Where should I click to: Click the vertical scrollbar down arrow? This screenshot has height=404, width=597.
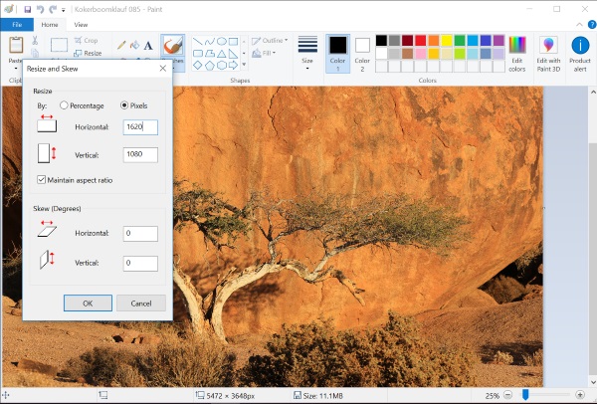click(x=593, y=381)
